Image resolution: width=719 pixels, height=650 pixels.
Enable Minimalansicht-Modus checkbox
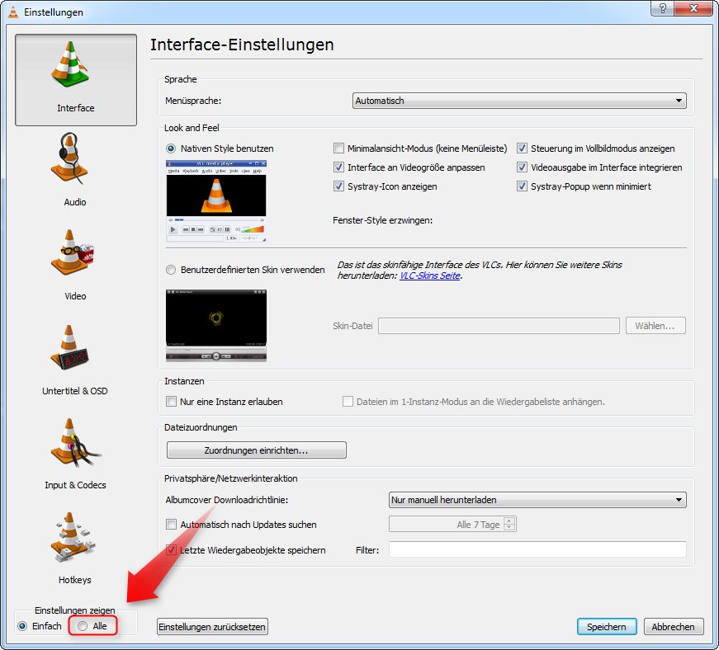[338, 148]
